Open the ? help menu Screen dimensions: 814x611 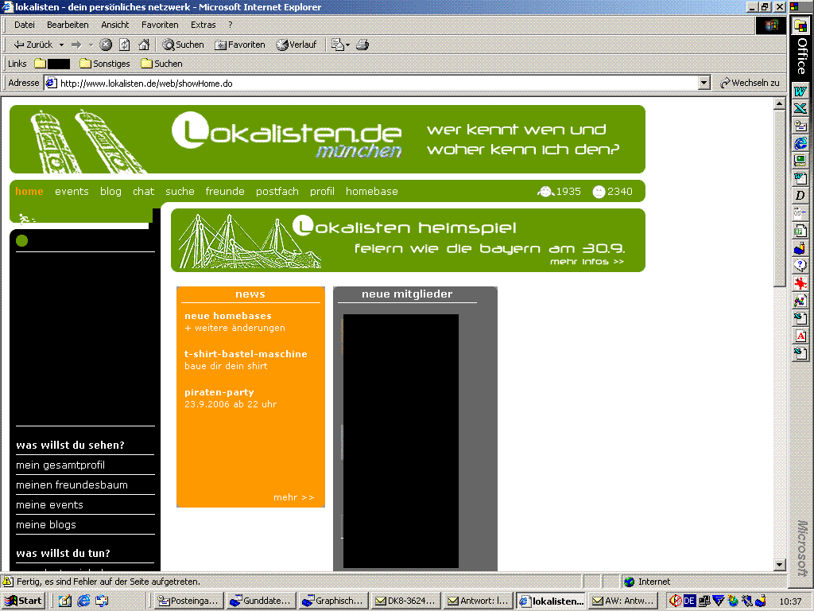point(230,25)
